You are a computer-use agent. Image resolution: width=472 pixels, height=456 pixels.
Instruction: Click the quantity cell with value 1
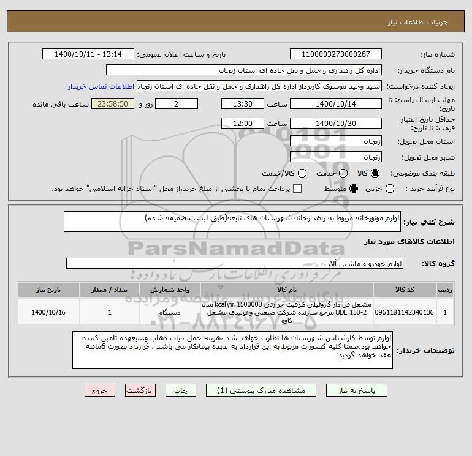110,312
